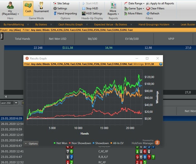Click the Results Graph window title icon
The image size is (196, 164).
pyautogui.click(x=27, y=58)
